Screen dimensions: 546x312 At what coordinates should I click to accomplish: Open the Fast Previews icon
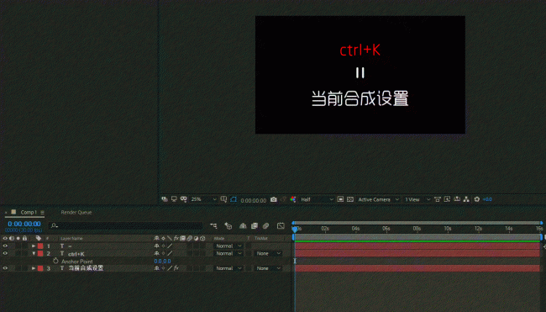coord(447,199)
